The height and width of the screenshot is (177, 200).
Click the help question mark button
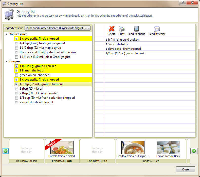tap(183, 3)
